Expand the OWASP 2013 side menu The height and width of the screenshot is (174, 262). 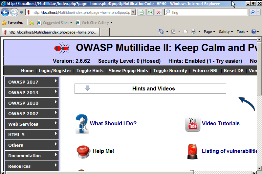pos(32,92)
